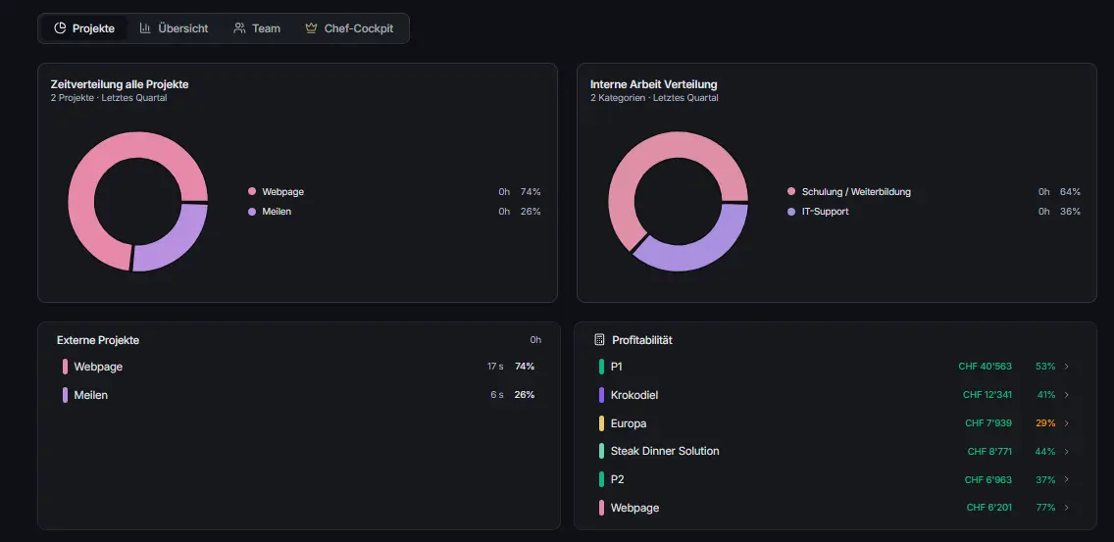Click the CHF 7'939 amount

pos(988,423)
